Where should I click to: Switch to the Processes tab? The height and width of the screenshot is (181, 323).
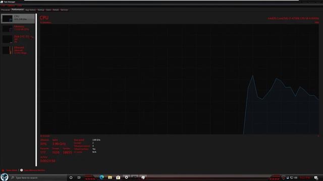point(6,10)
